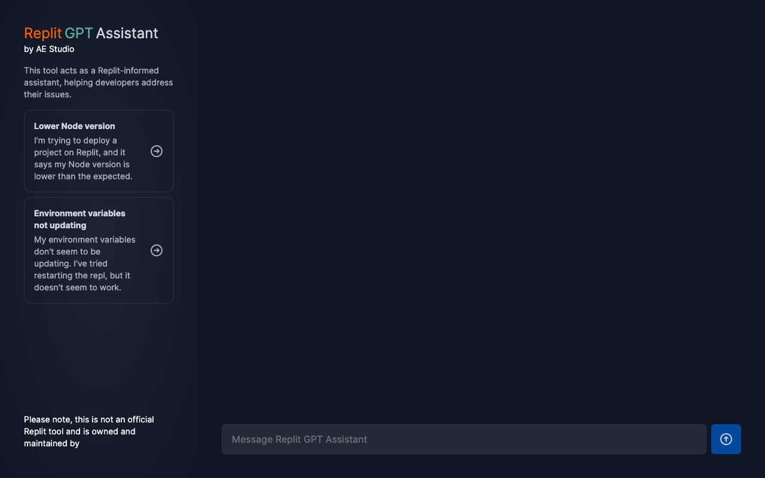Click arrow icon on Environment variables not updating card
The height and width of the screenshot is (478, 765).
[x=157, y=250]
